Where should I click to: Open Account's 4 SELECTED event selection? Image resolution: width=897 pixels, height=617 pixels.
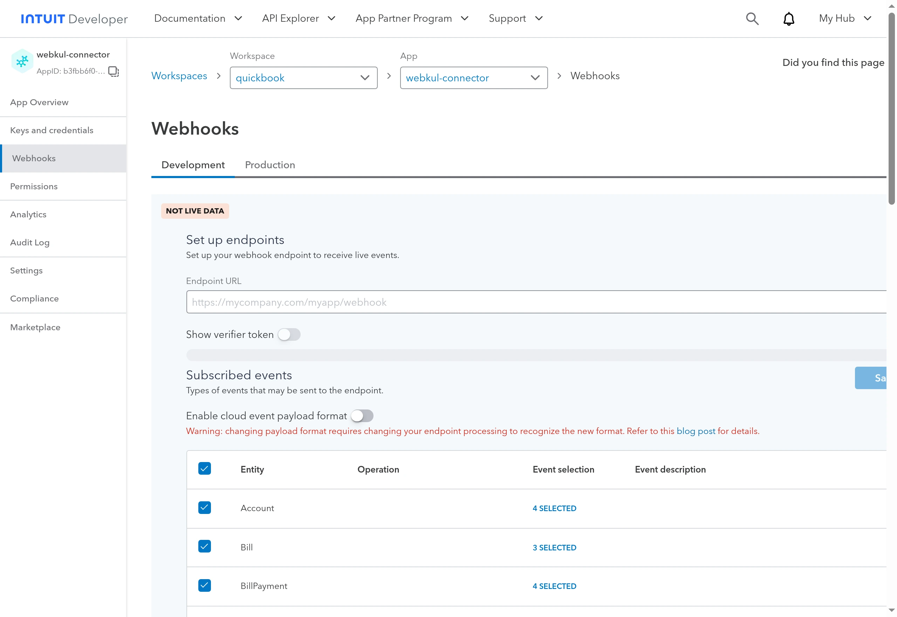click(x=554, y=508)
